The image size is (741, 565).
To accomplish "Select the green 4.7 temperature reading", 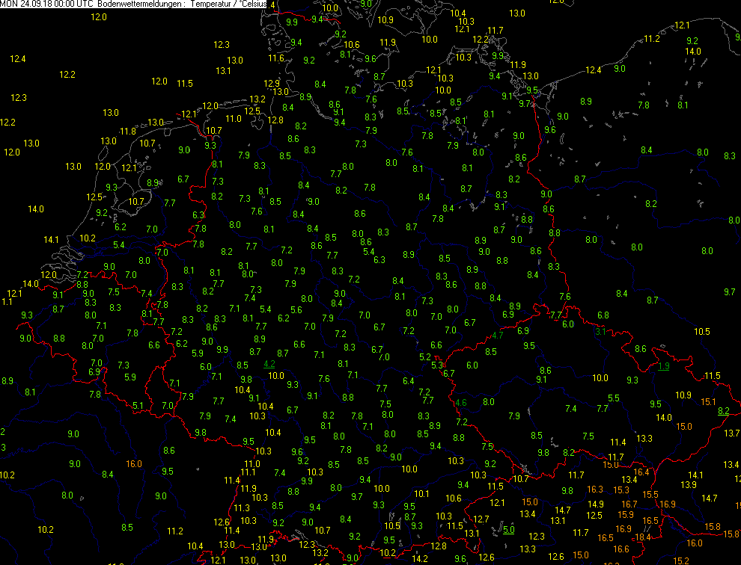I will tap(498, 335).
